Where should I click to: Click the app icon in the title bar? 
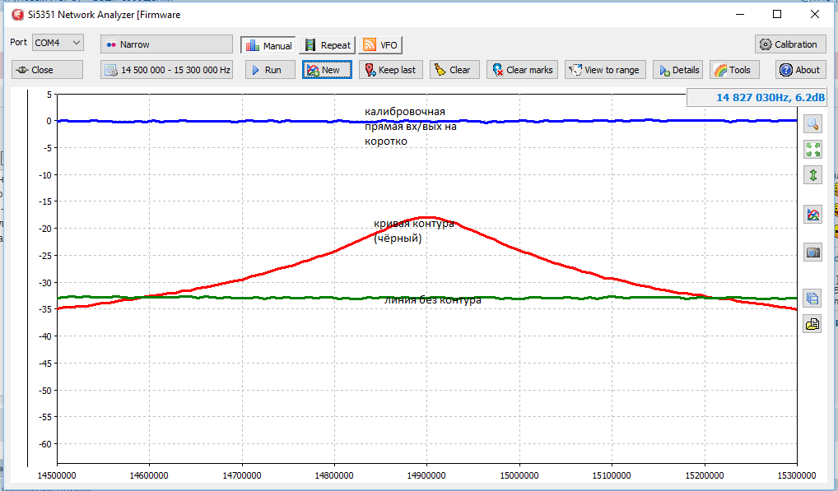17,15
